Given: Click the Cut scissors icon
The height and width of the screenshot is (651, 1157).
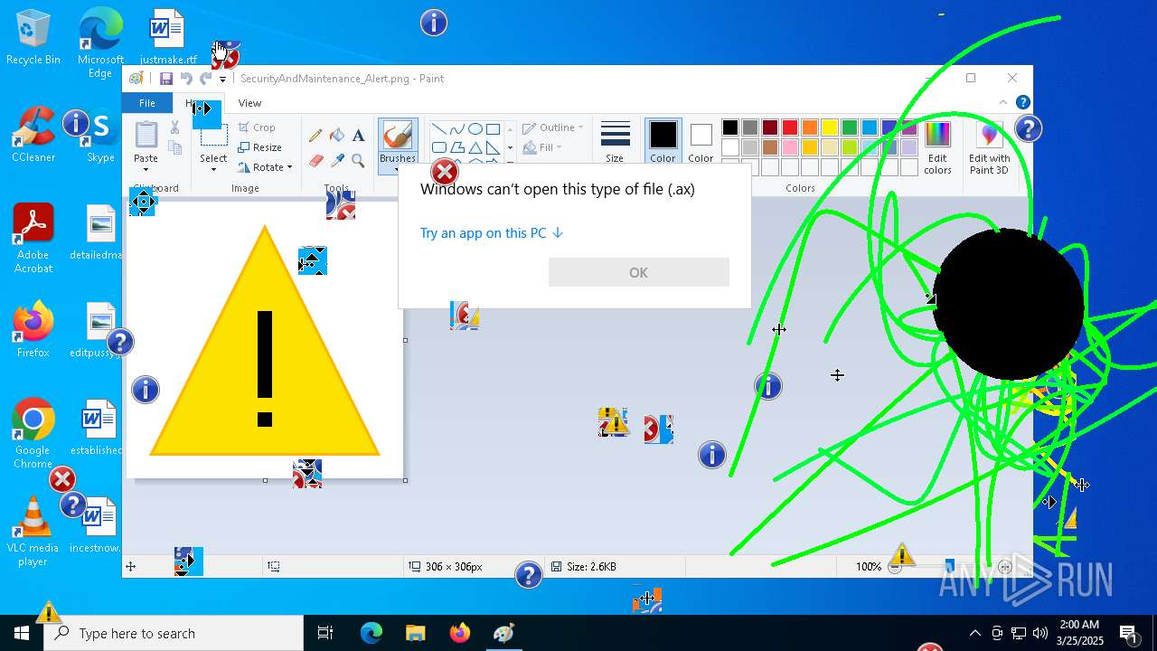Looking at the screenshot, I should [174, 128].
